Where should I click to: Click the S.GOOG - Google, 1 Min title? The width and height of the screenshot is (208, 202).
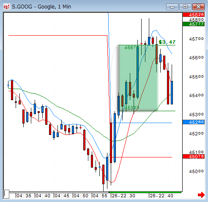[41, 7]
